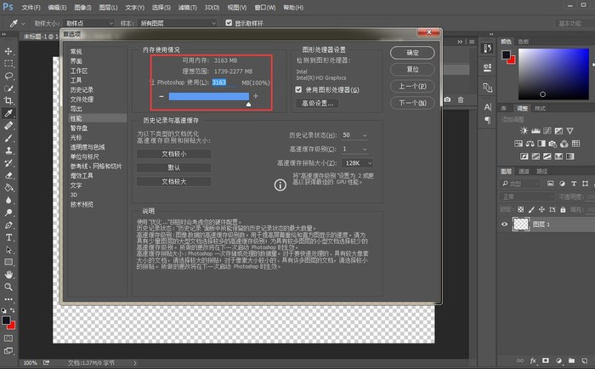Select the Move tool

pyautogui.click(x=8, y=51)
